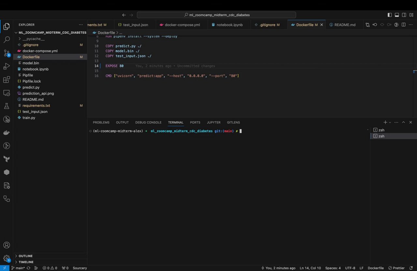The width and height of the screenshot is (417, 271).
Task: Open the Search view in activity bar
Action: click(x=7, y=40)
